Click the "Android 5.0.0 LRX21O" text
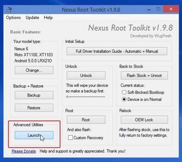This screenshot has height=162, width=182. pyautogui.click(x=33, y=61)
